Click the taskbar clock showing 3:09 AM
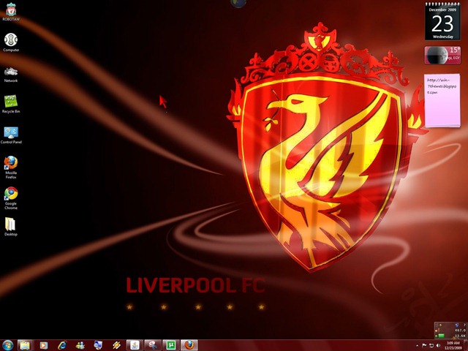Image resolution: width=468 pixels, height=351 pixels. [453, 345]
